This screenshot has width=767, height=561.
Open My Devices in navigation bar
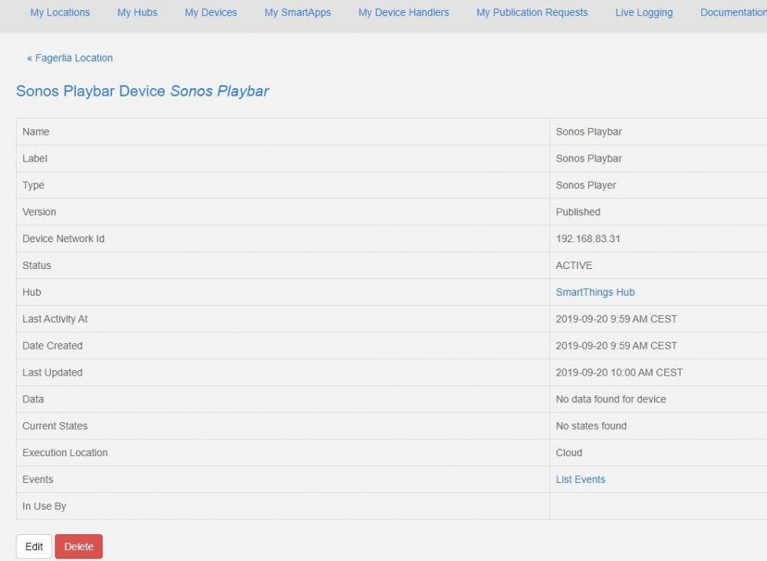[x=211, y=12]
